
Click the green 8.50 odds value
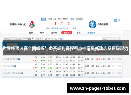point(50,61)
